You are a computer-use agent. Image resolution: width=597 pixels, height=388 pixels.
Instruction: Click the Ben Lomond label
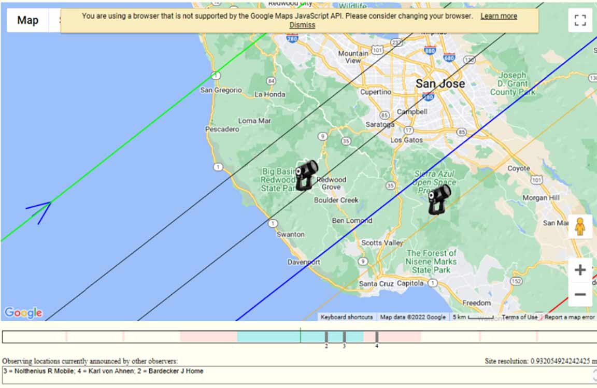tap(352, 221)
